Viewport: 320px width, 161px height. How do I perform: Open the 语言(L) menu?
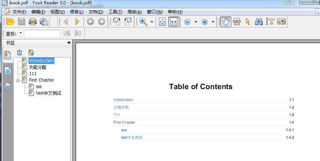pos(77,12)
